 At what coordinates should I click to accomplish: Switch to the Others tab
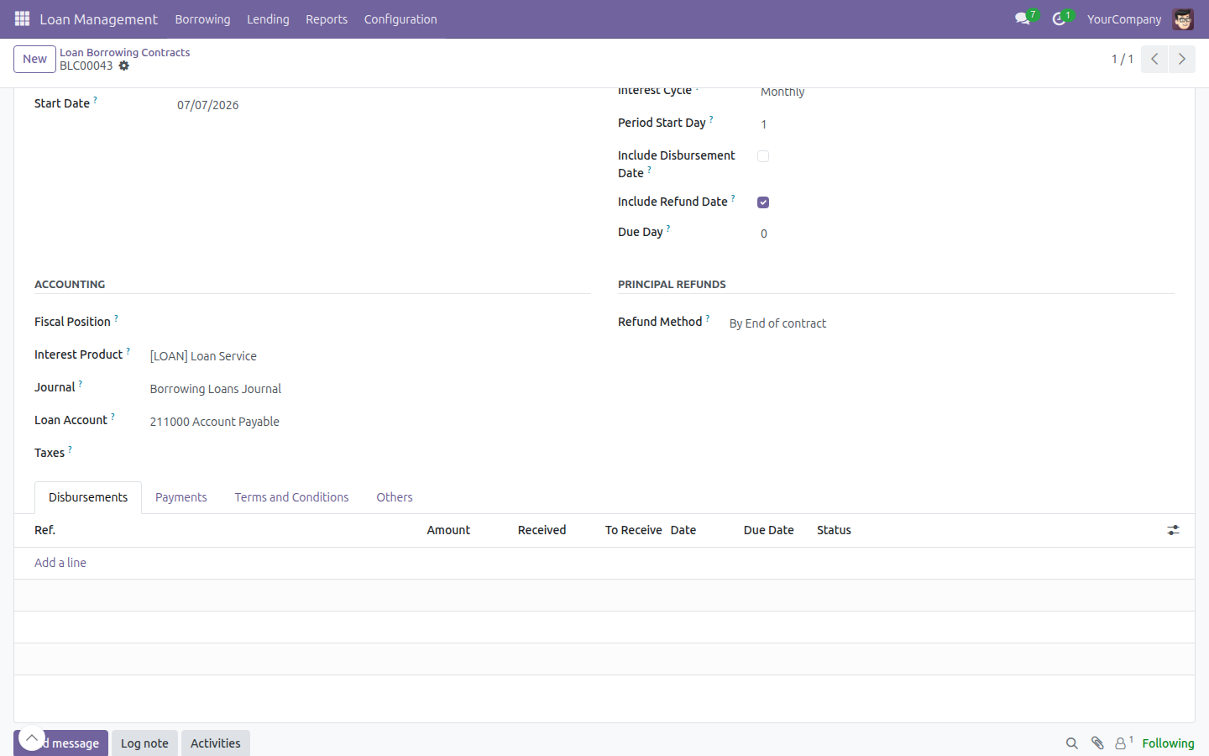tap(395, 497)
